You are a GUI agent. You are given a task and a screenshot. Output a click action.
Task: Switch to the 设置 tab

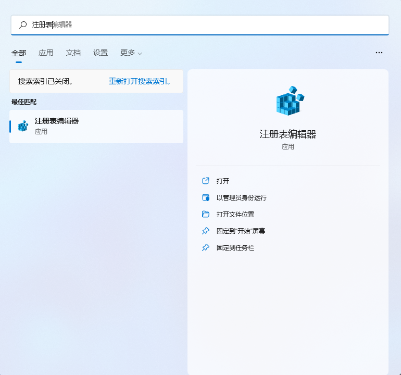[x=100, y=53]
